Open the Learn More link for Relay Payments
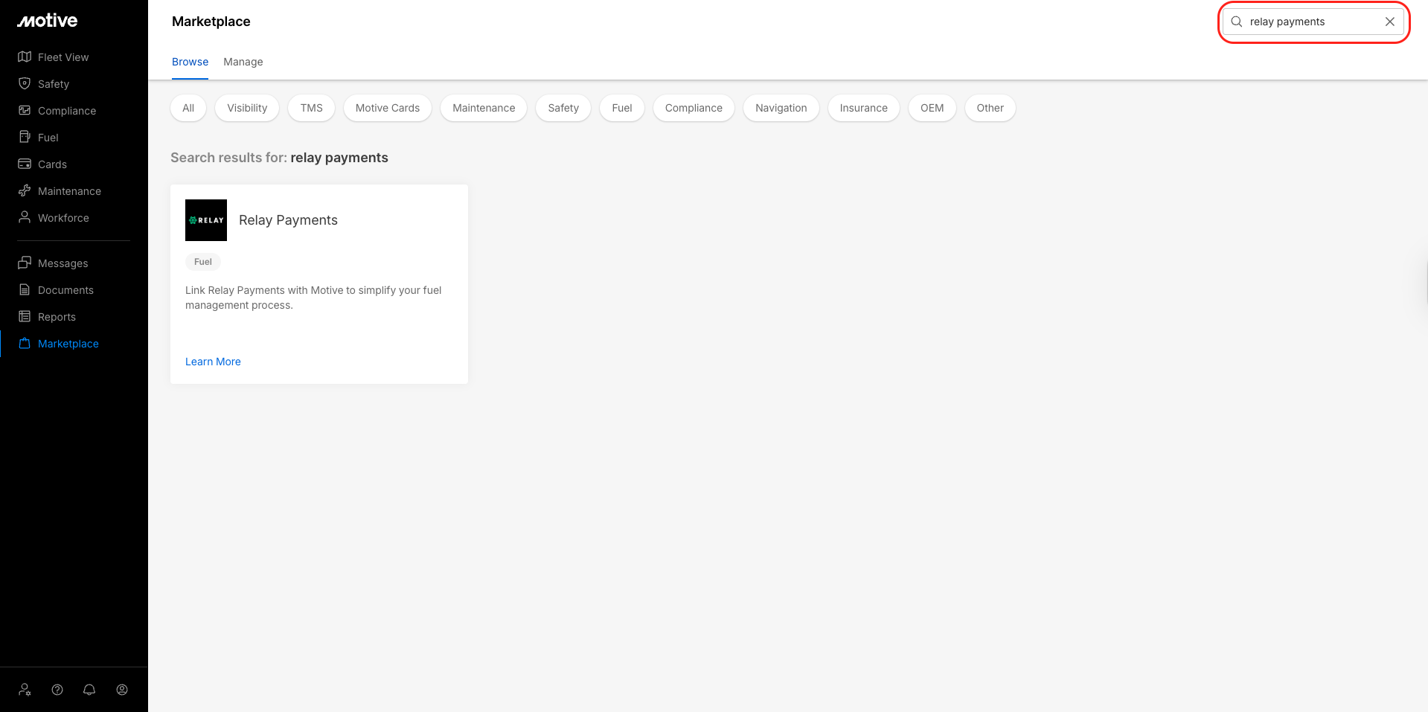 [213, 362]
